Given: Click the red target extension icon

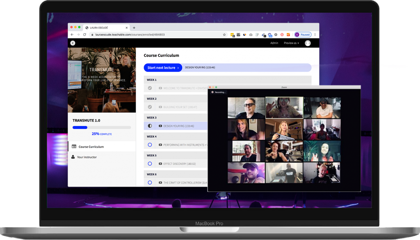Looking at the screenshot, I should coord(282,34).
